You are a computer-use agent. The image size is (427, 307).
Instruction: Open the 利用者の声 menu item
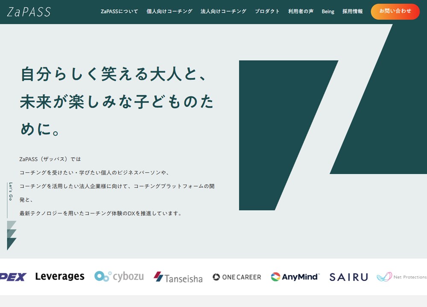pyautogui.click(x=301, y=12)
